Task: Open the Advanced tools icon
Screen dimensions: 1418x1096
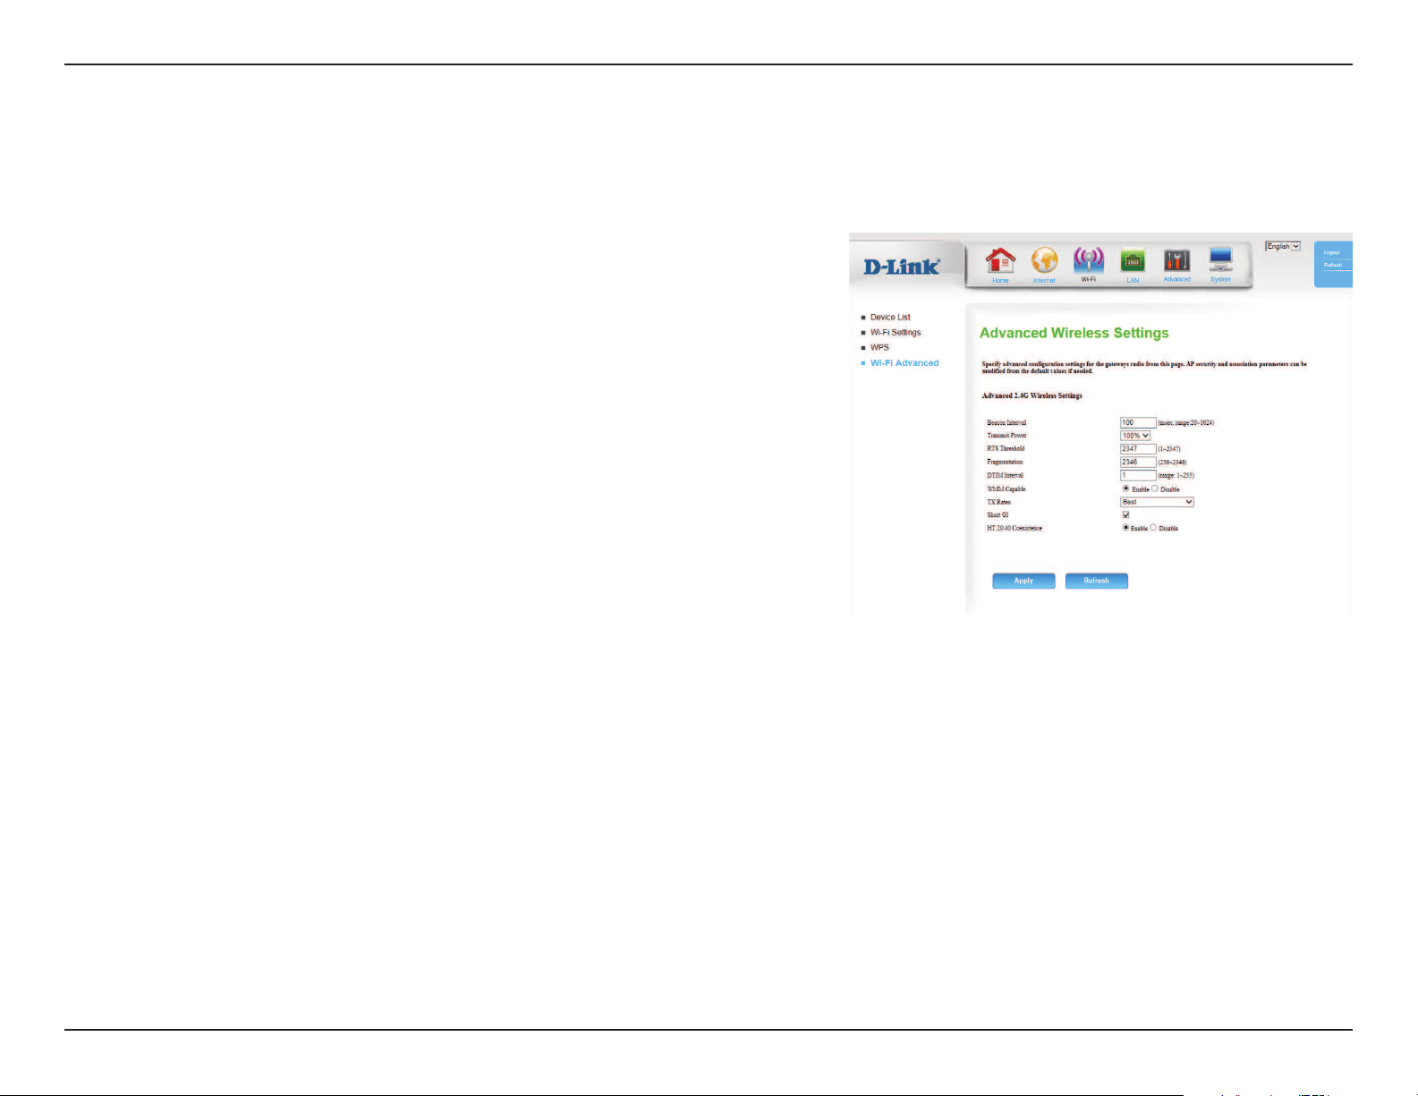Action: pyautogui.click(x=1176, y=260)
